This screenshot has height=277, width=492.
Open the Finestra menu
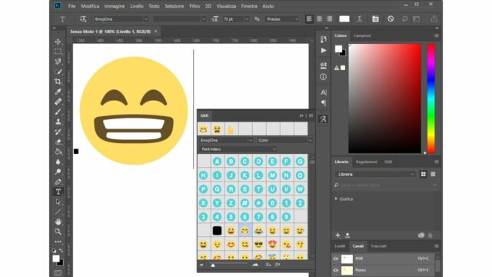tap(249, 6)
